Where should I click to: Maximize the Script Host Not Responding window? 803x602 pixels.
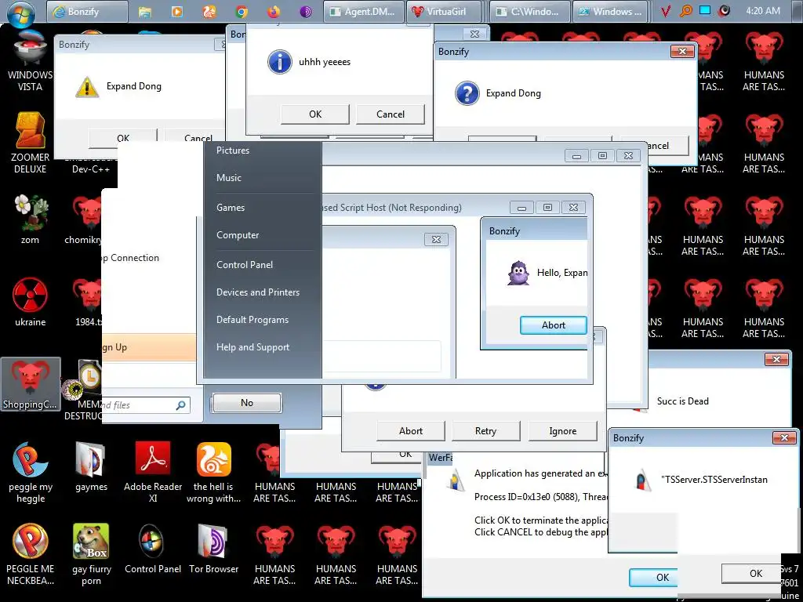(547, 207)
